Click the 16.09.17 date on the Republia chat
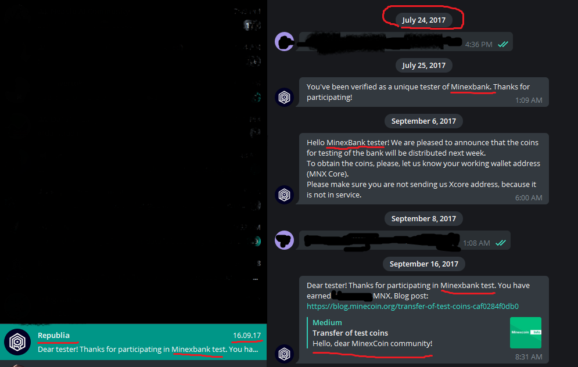 tap(247, 335)
